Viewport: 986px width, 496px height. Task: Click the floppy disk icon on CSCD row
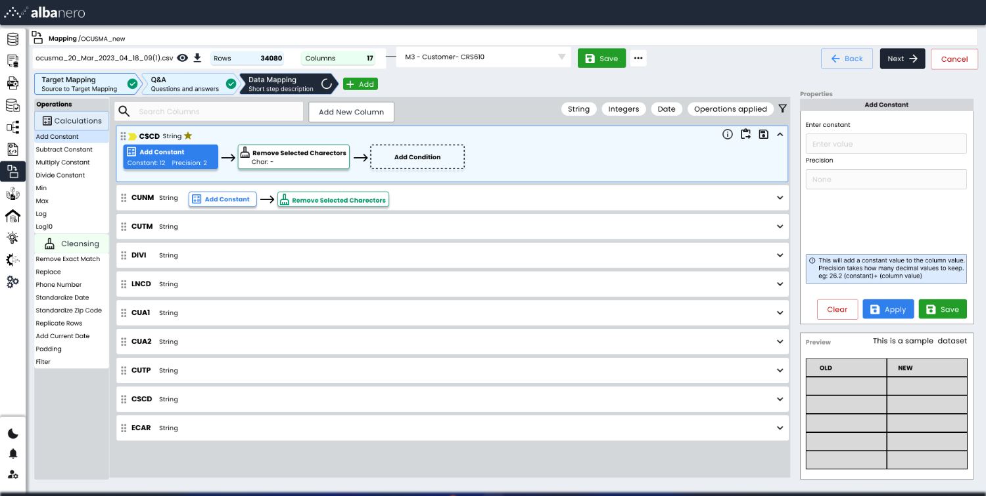(763, 134)
